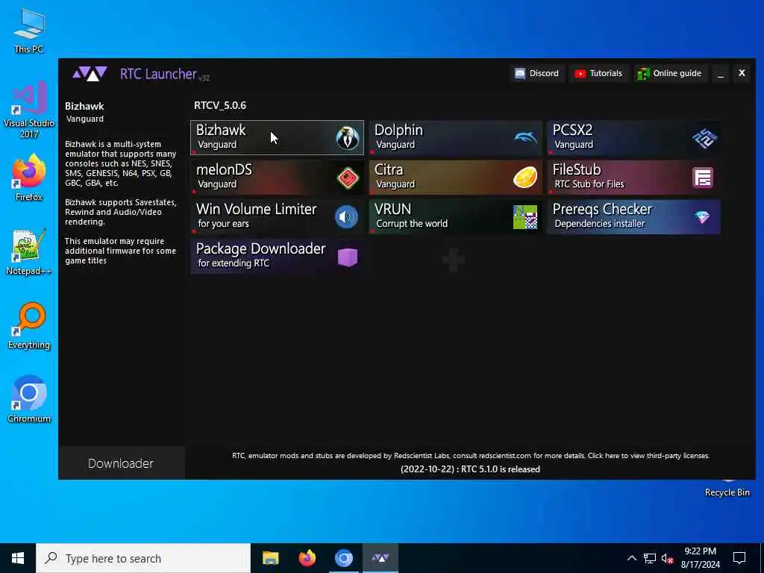Select Prereqs Checker Dependencies installer text

pos(599,224)
